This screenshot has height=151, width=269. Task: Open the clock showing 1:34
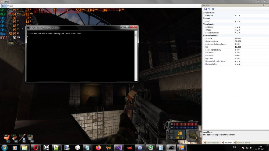pos(260,148)
